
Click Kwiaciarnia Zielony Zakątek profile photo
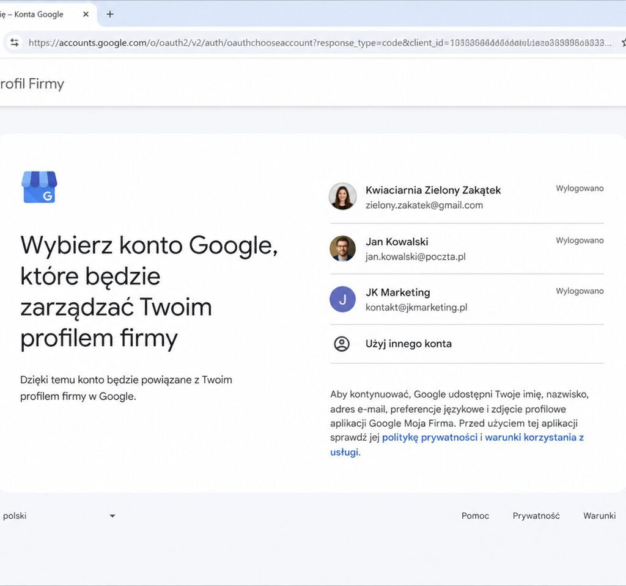tap(342, 197)
